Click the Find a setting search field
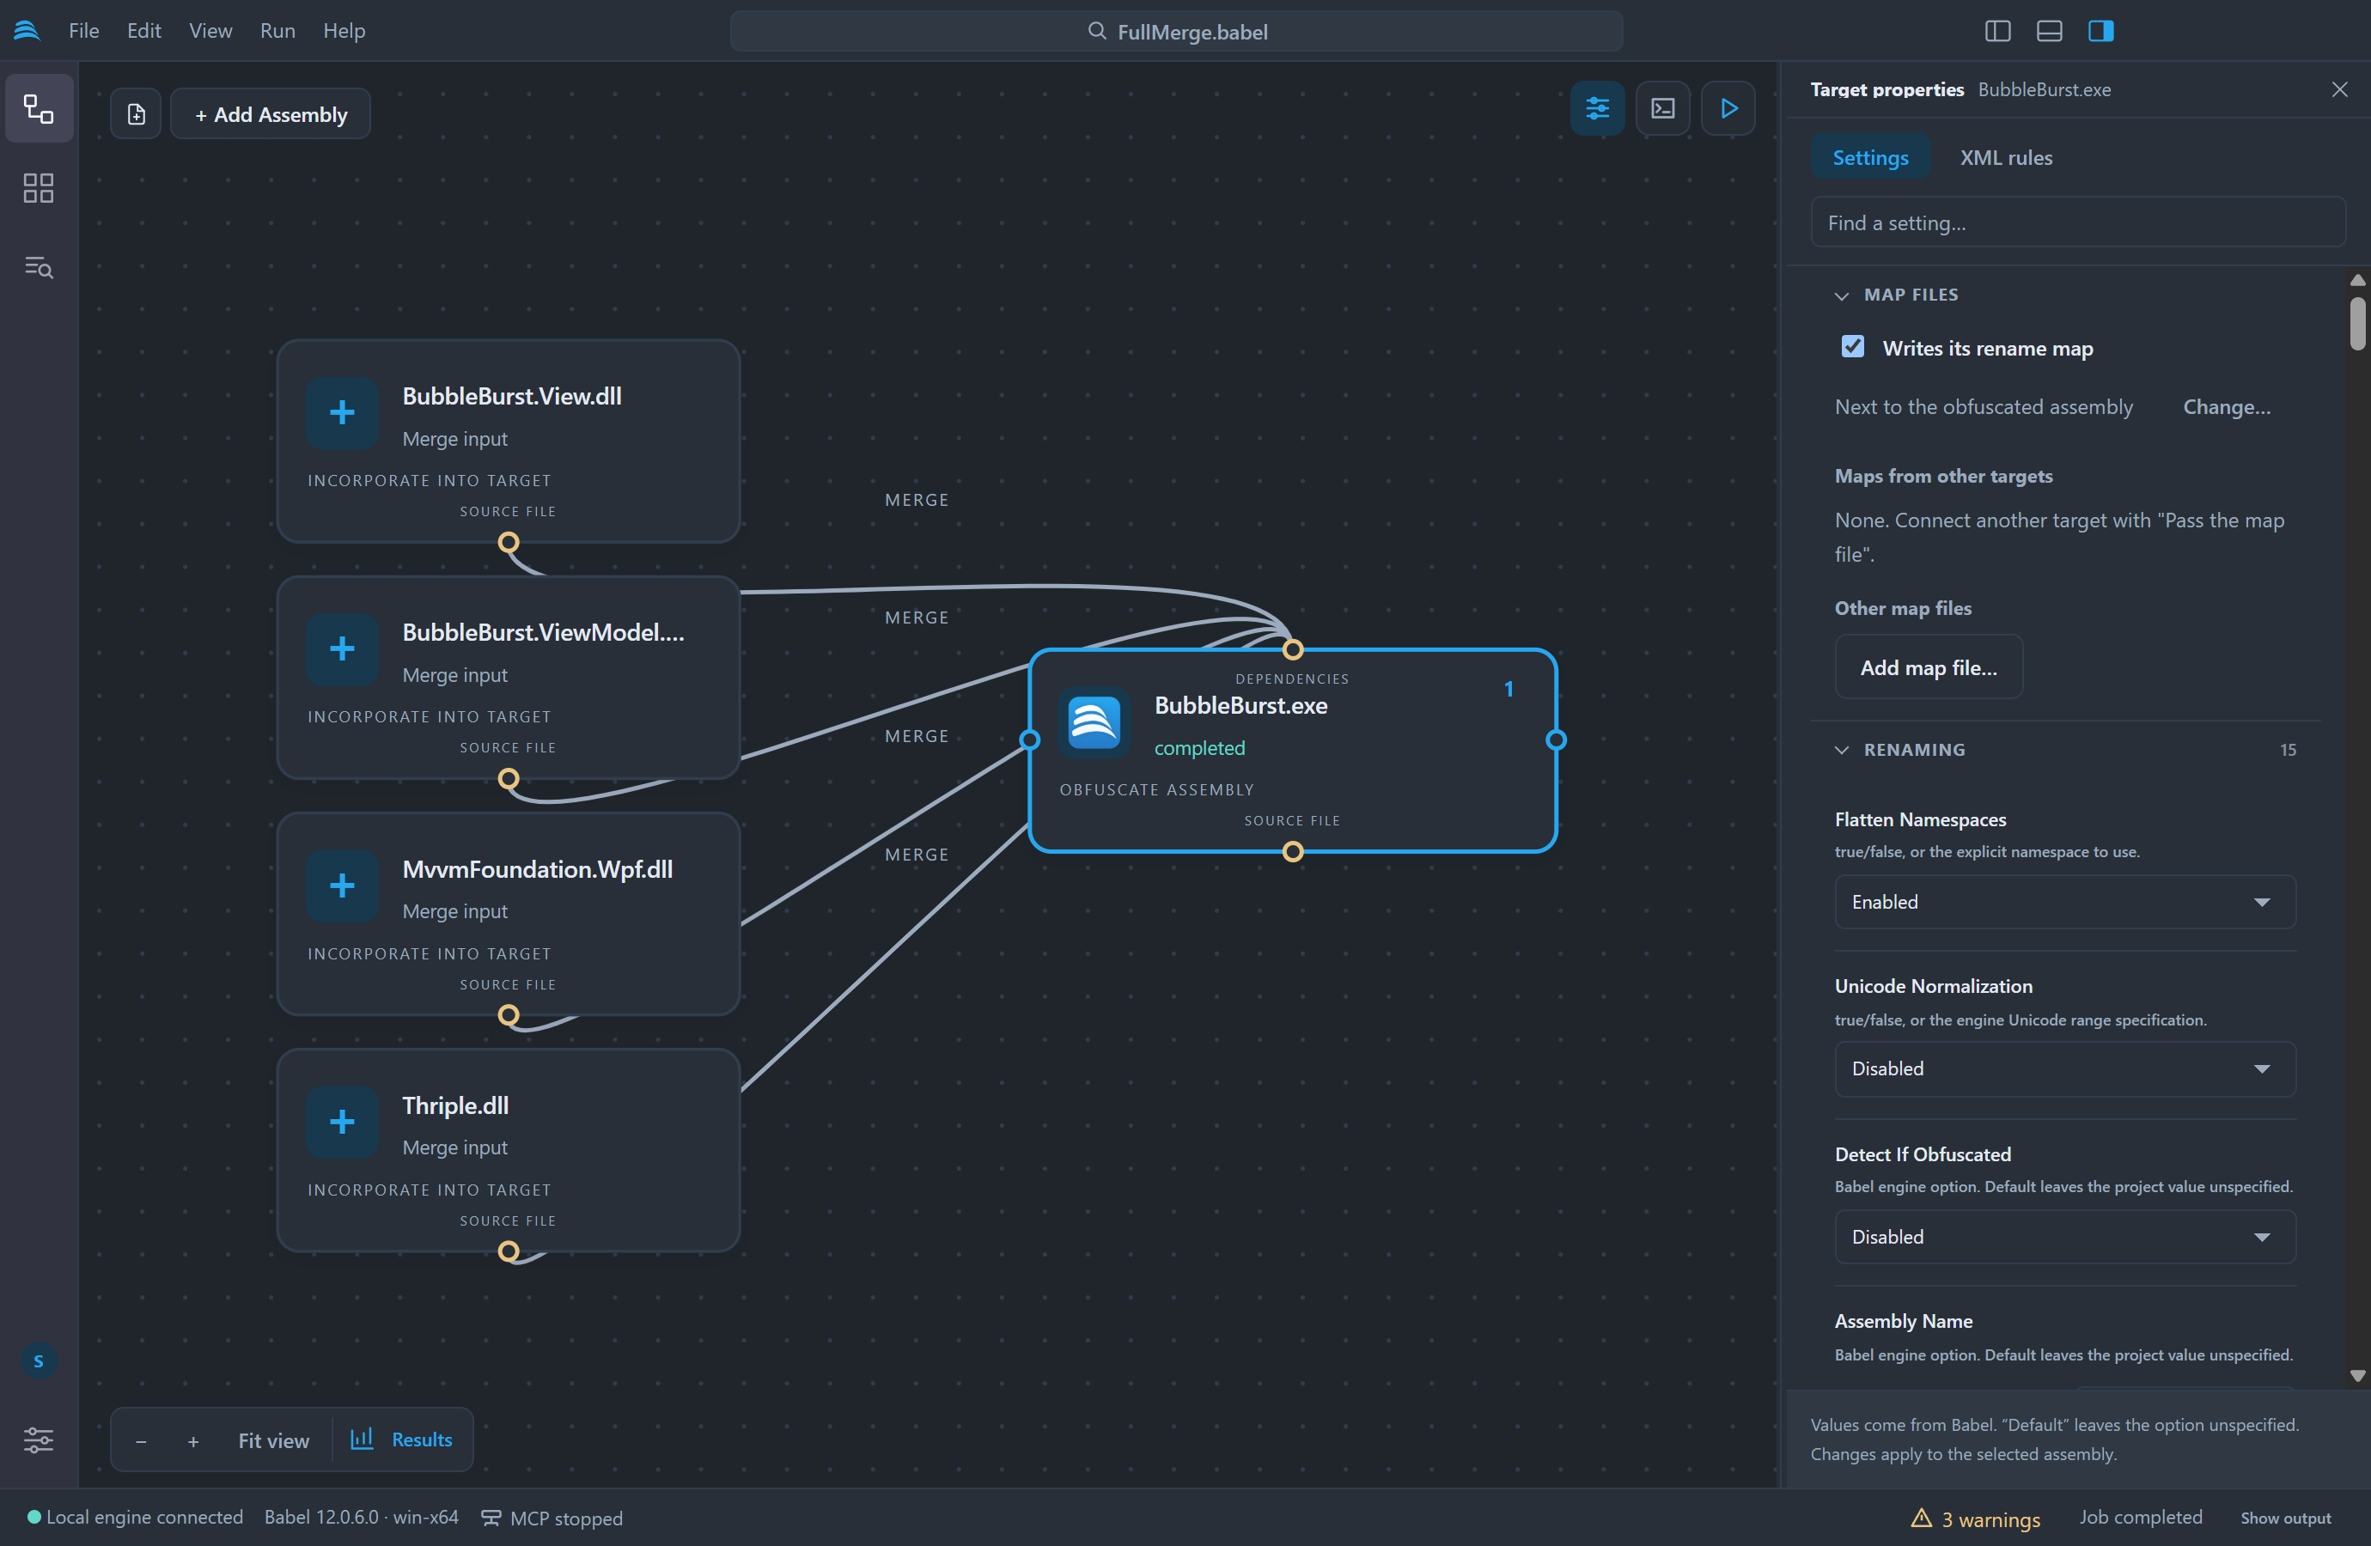Image resolution: width=2371 pixels, height=1546 pixels. point(2077,223)
